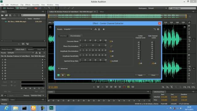197x111 pixels.
Task: Open Internet Explorer from taskbar
Action: click(6, 108)
